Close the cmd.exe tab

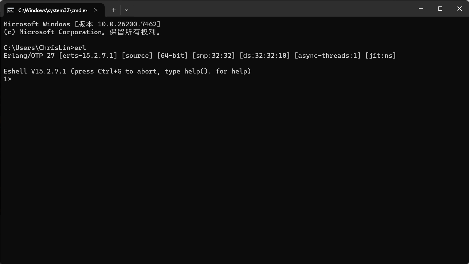95,10
